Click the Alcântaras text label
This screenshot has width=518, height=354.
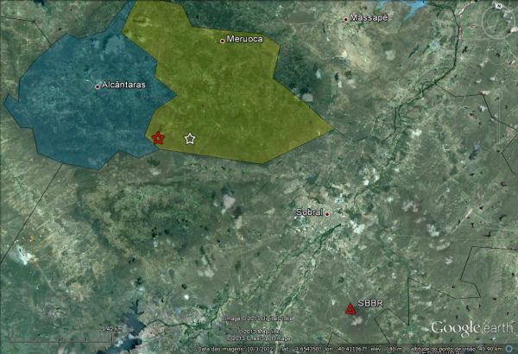(123, 85)
